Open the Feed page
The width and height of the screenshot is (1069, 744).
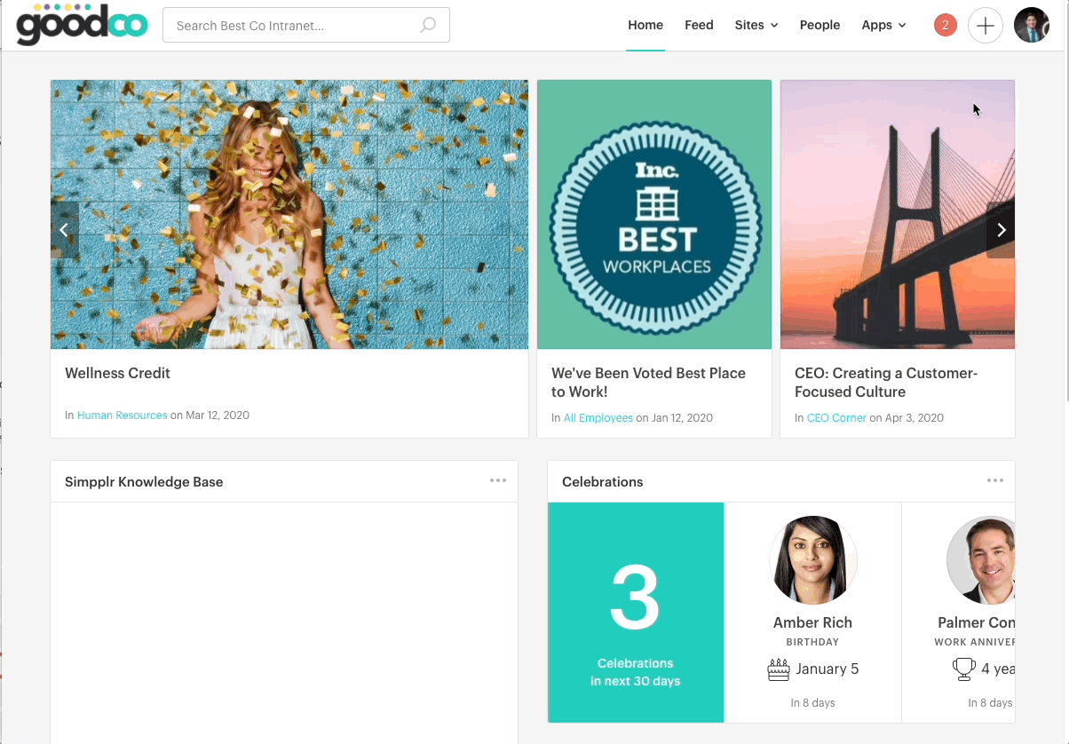pyautogui.click(x=699, y=25)
